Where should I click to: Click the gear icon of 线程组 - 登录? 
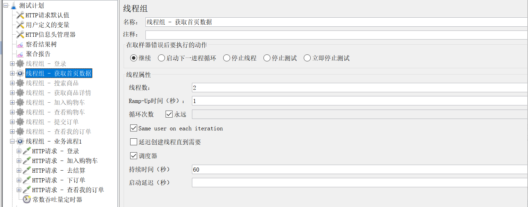pyautogui.click(x=20, y=64)
